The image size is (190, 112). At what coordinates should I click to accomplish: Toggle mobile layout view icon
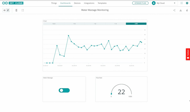[x=16, y=10]
